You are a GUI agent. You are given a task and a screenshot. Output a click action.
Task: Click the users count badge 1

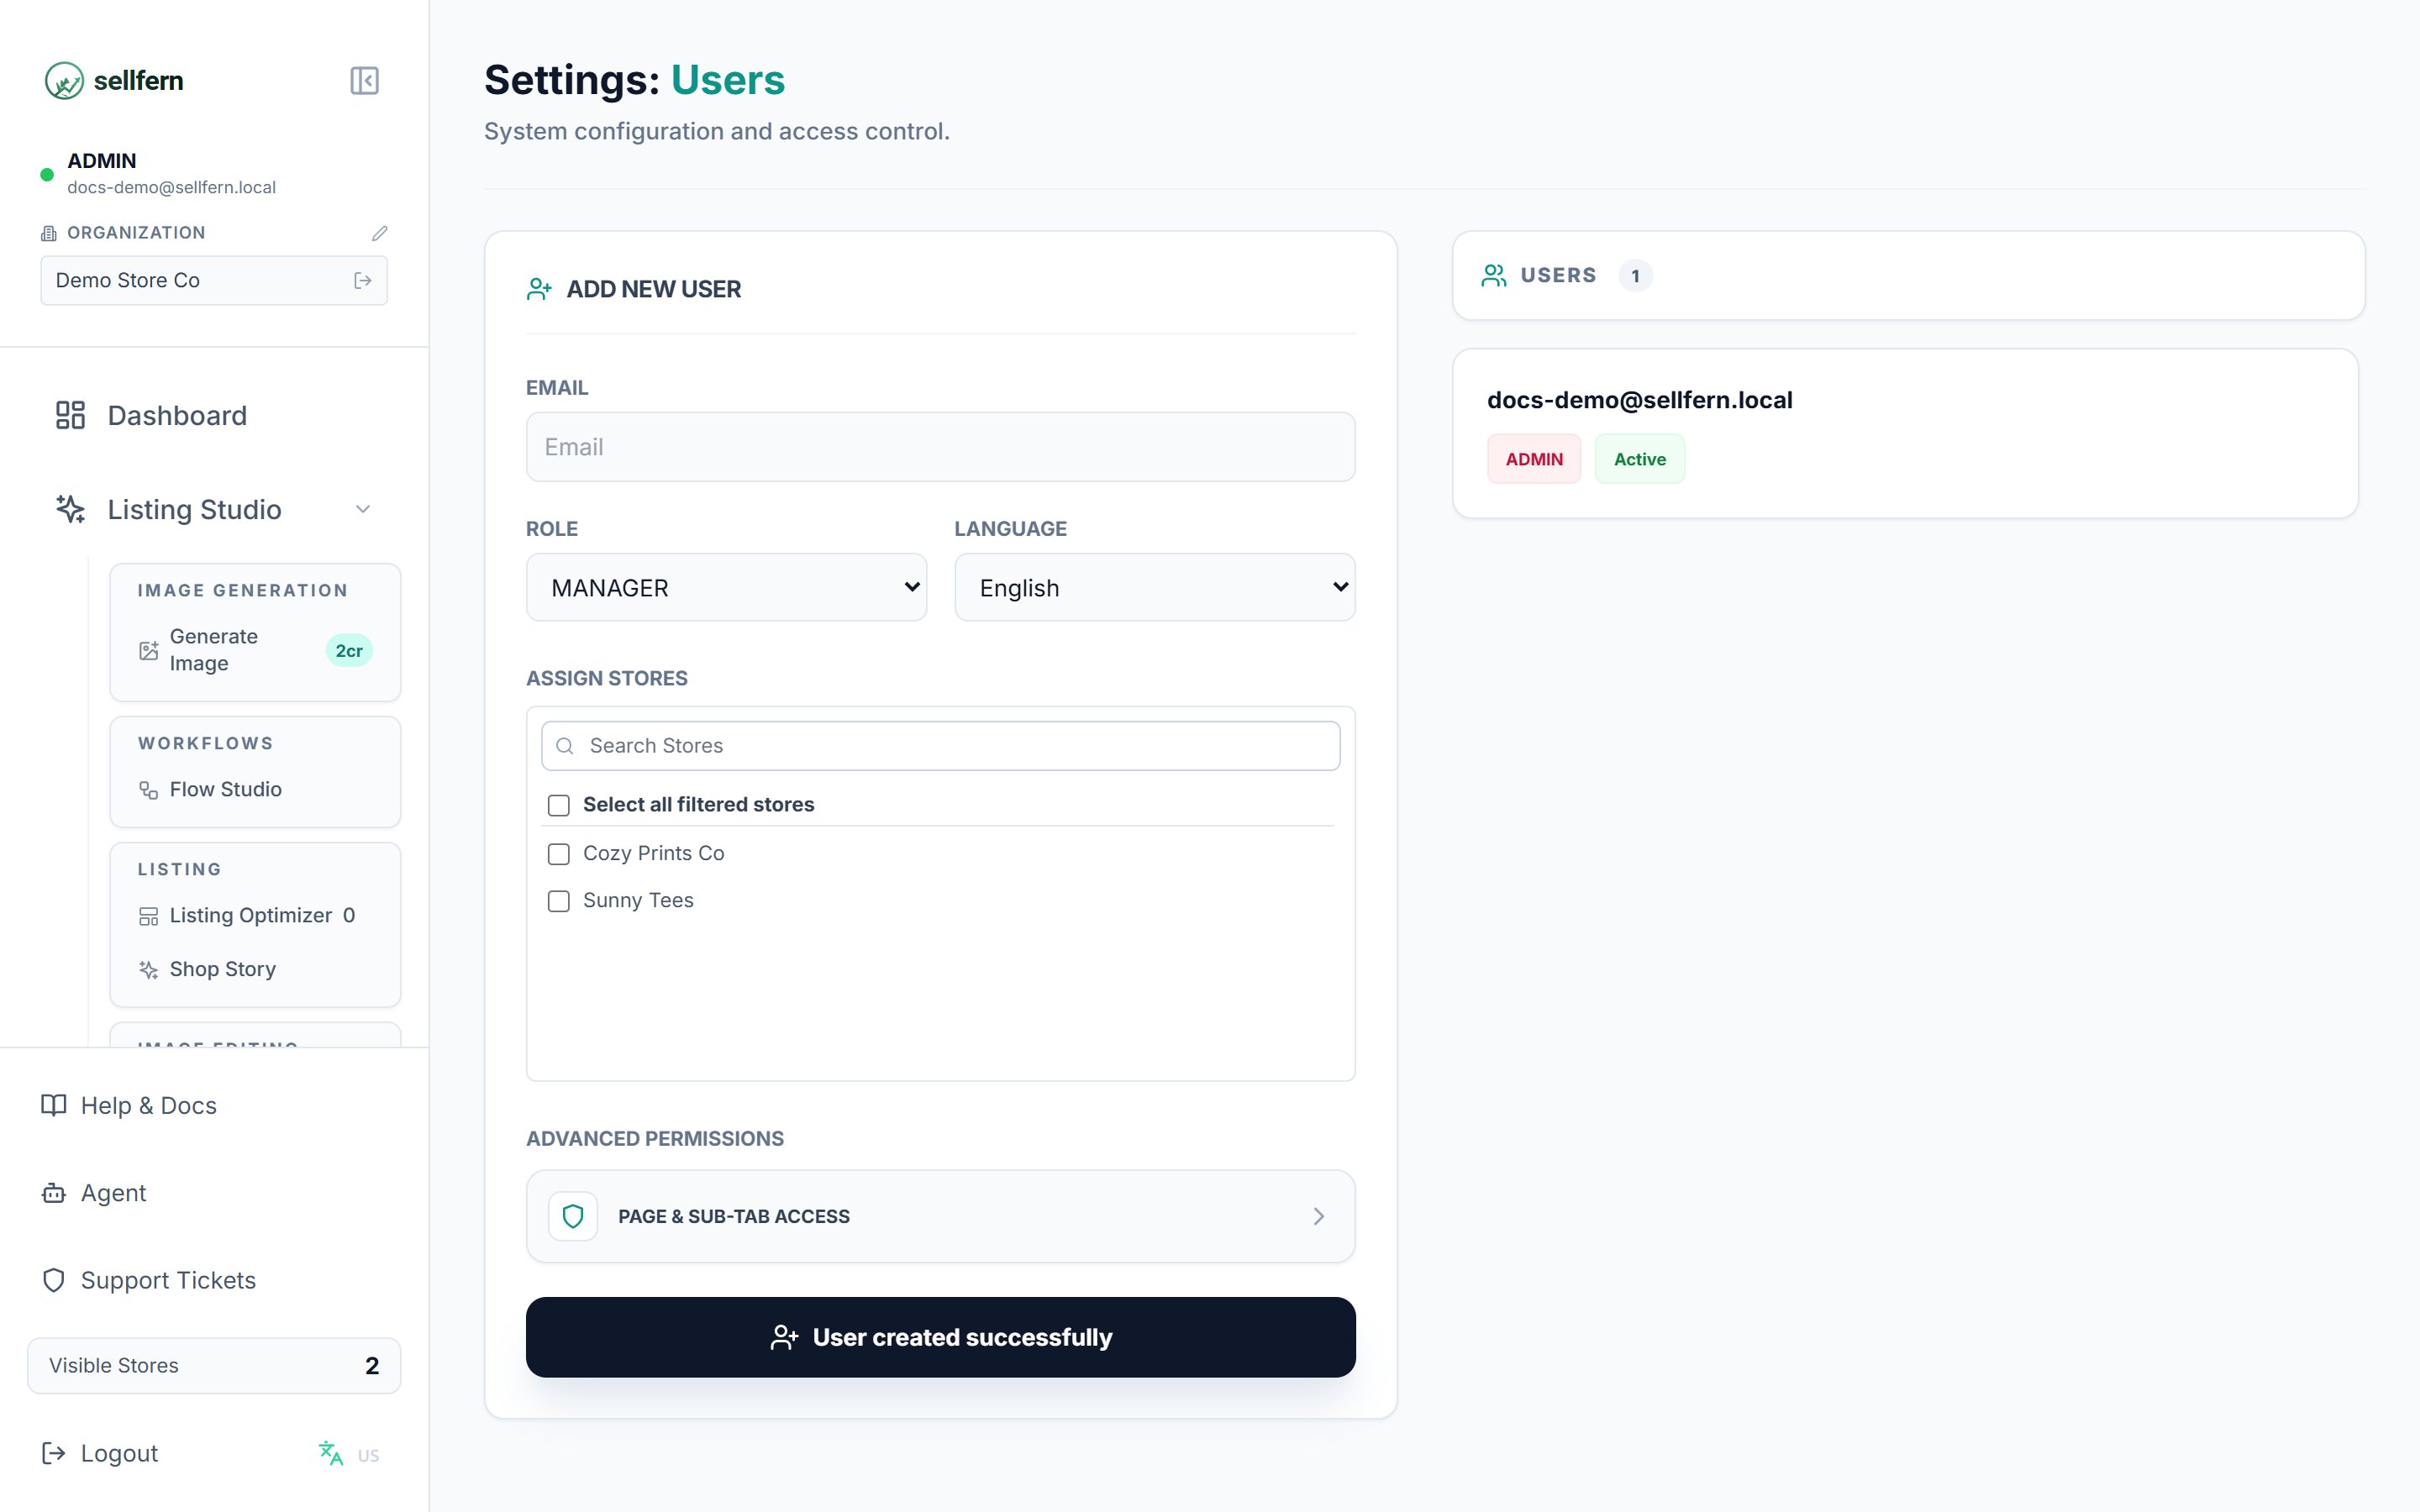coord(1635,276)
